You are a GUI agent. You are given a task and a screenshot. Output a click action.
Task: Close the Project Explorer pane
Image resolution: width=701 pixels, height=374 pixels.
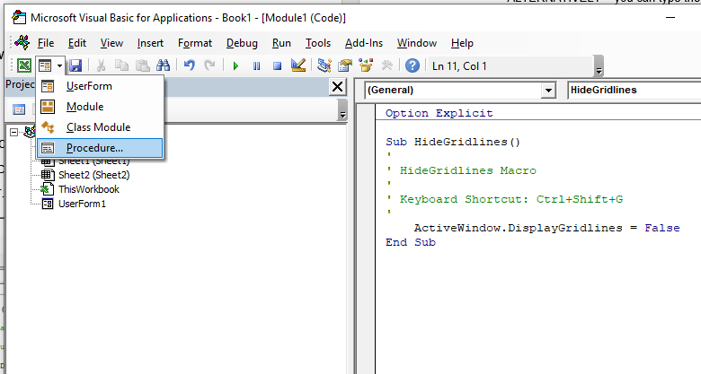click(x=337, y=86)
